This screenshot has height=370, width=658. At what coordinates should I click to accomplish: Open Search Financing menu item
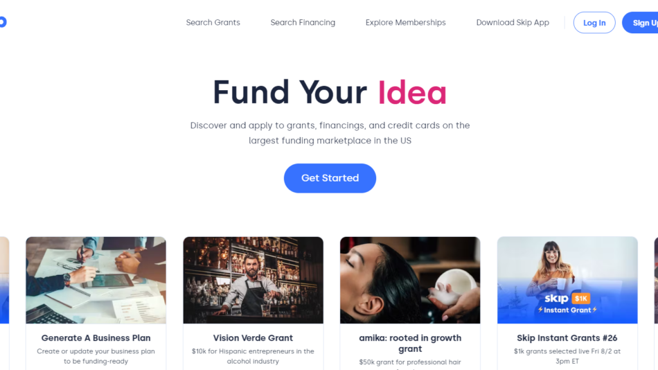point(303,23)
